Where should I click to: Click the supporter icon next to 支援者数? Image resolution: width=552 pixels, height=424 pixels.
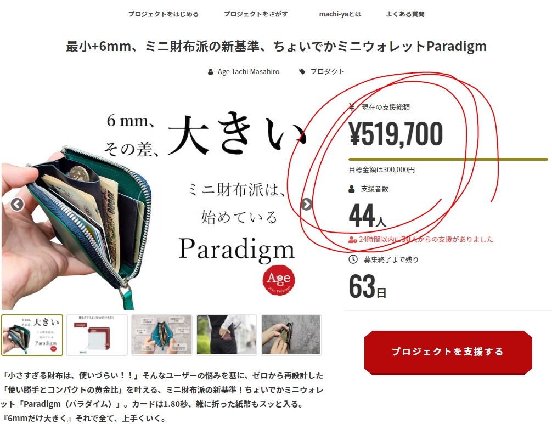(352, 189)
